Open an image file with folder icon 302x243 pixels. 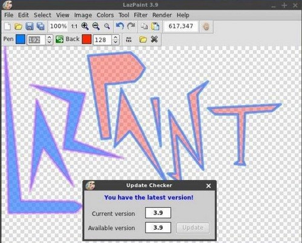(18, 27)
